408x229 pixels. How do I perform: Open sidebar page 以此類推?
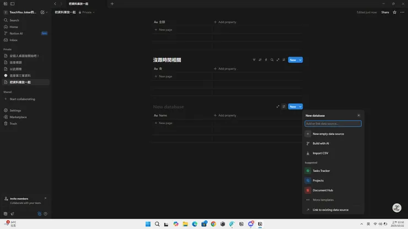point(15,69)
